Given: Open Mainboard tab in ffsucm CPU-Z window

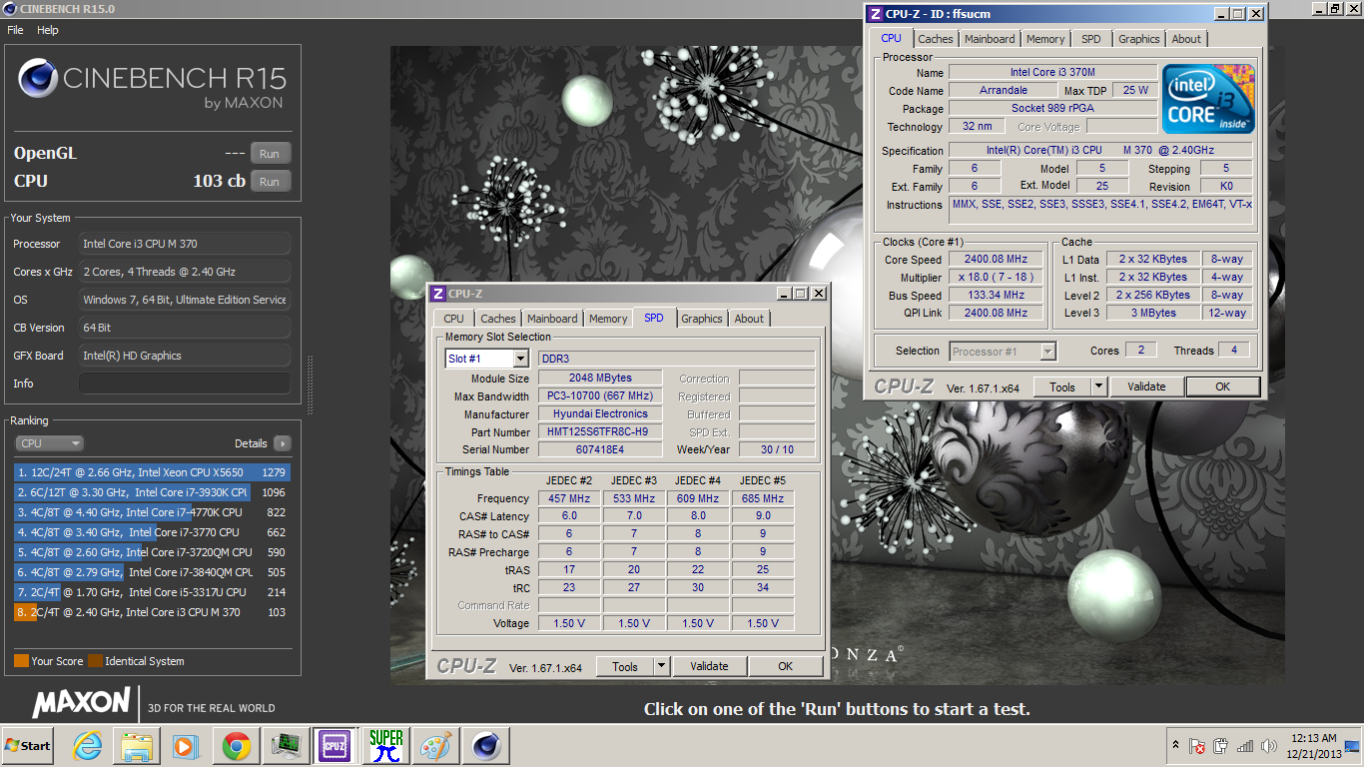Looking at the screenshot, I should (x=990, y=39).
